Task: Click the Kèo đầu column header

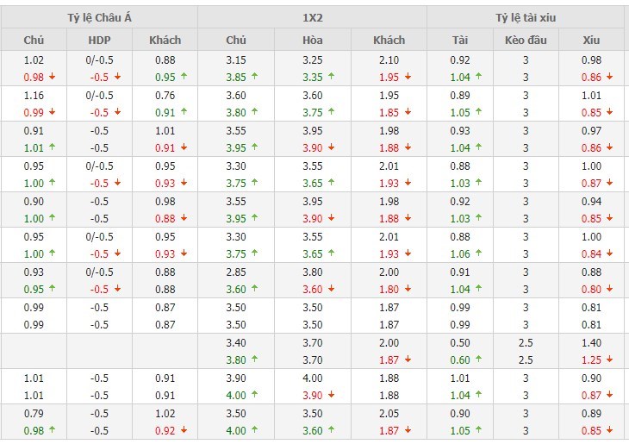Action: tap(526, 40)
